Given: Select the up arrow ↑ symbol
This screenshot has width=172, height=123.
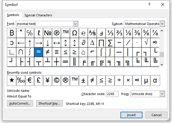Looking at the screenshot, I should (29, 43).
